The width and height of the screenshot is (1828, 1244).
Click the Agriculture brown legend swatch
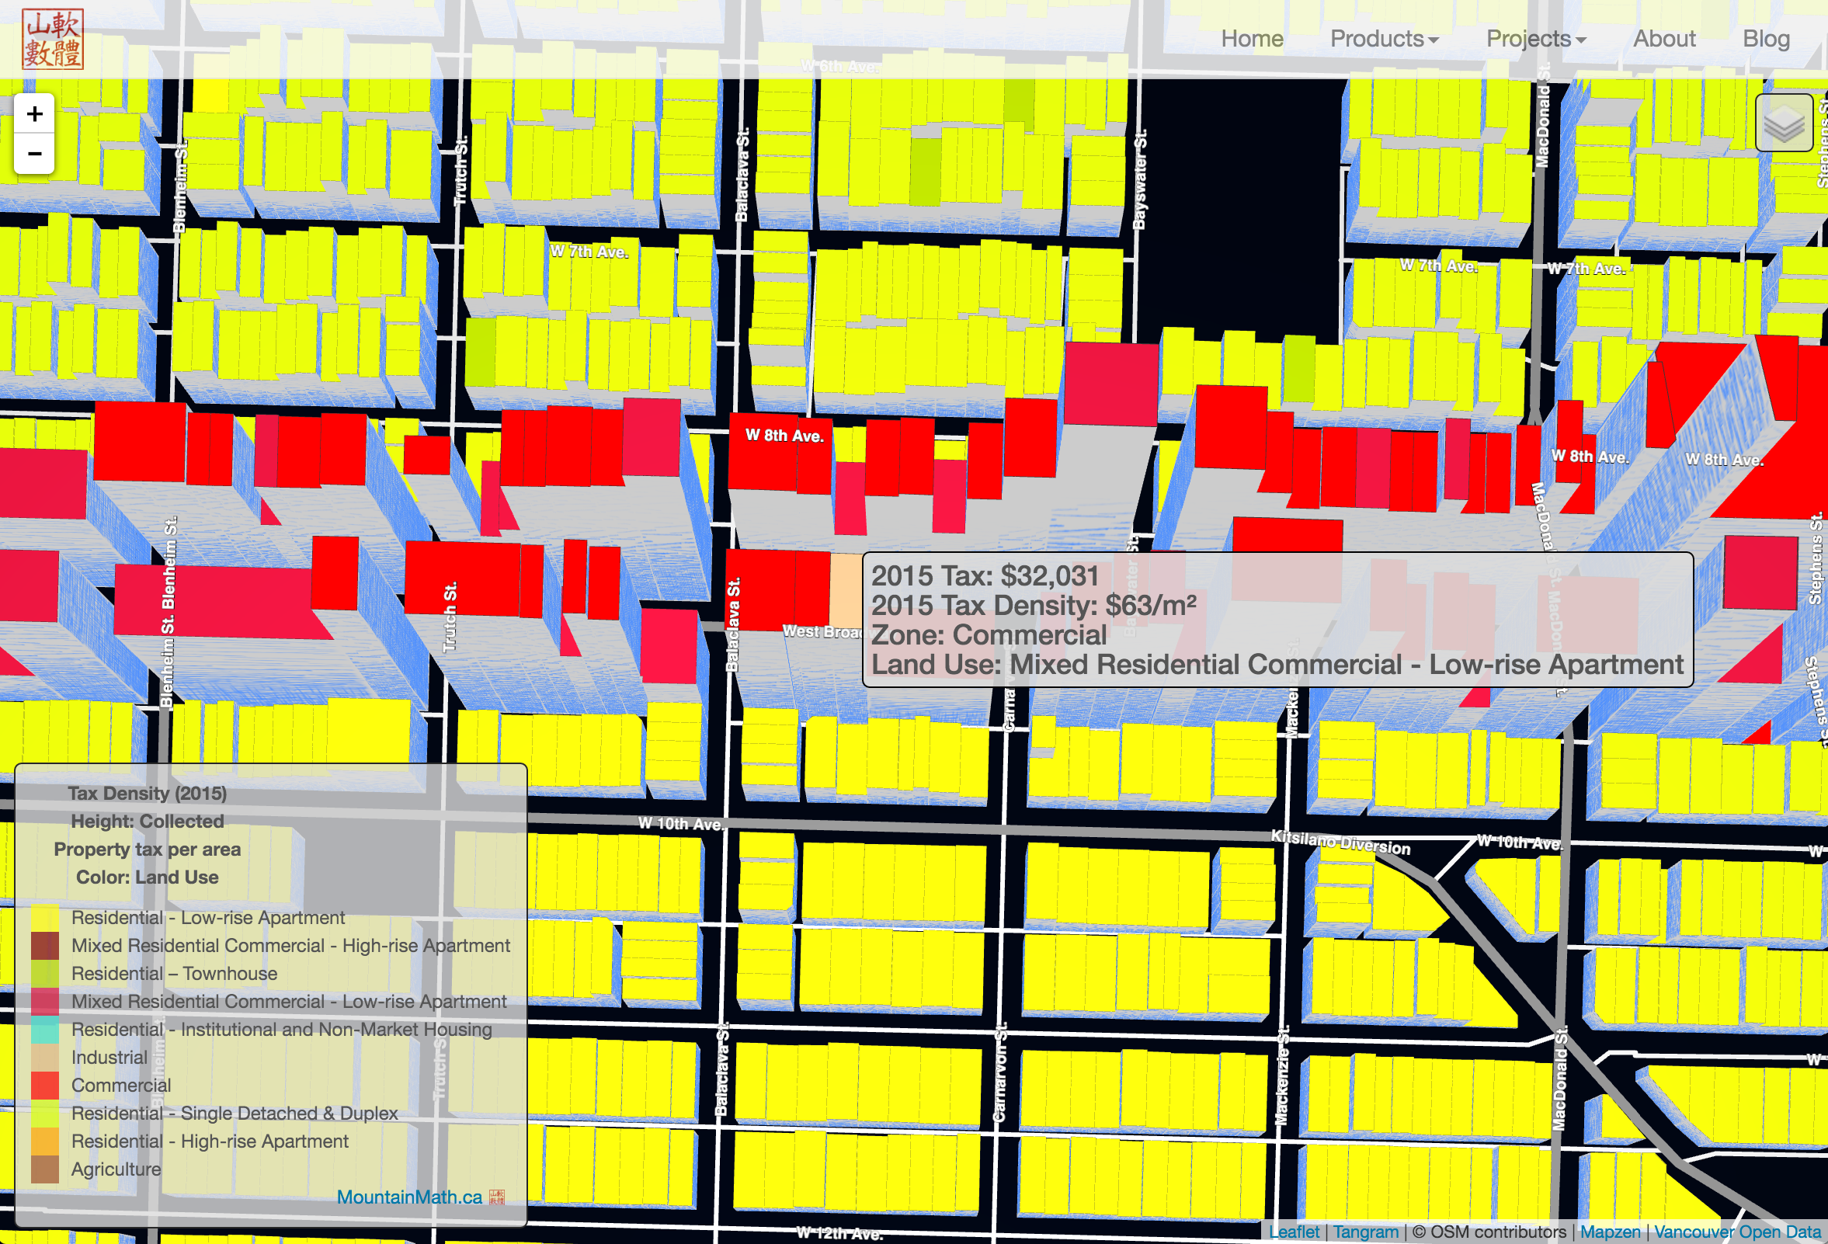click(45, 1169)
